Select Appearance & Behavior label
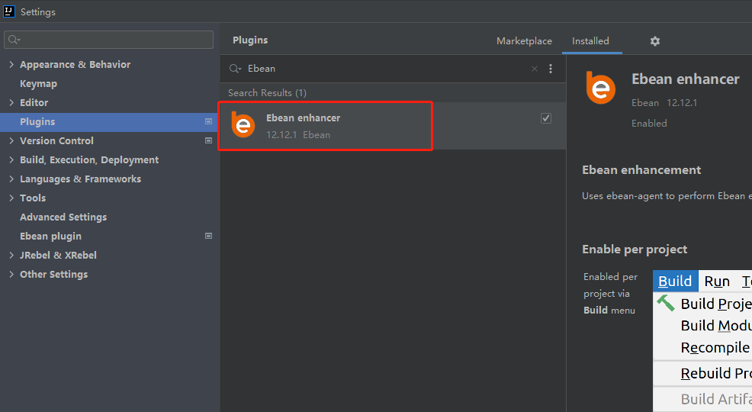This screenshot has height=412, width=752. click(76, 64)
